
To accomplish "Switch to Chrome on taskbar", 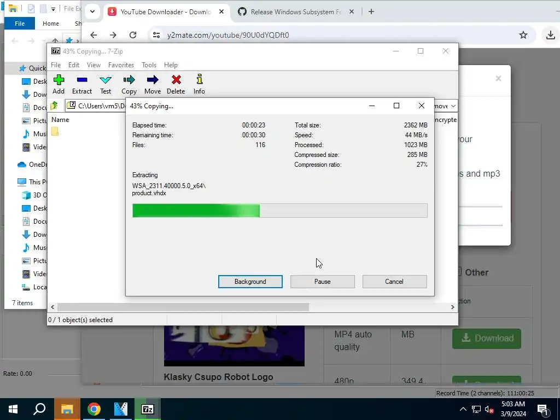I will (x=94, y=409).
